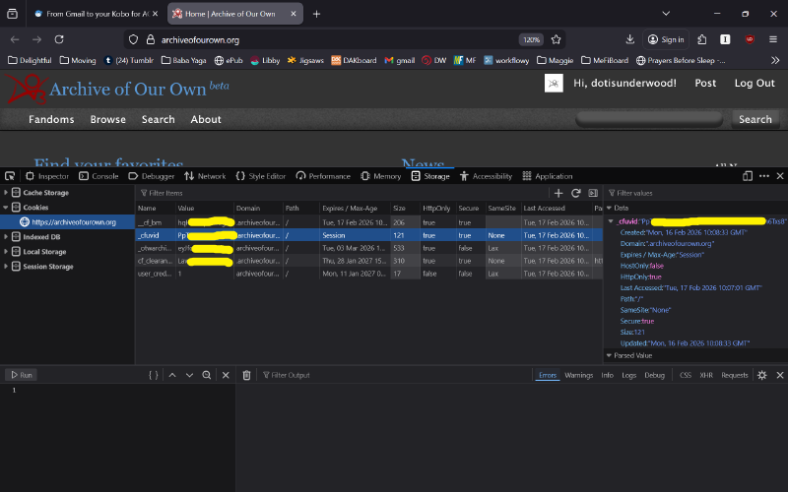Pretty print code with the braces icon

153,375
